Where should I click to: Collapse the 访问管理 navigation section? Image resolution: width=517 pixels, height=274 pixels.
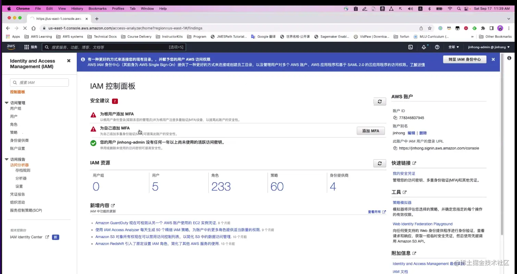(x=7, y=103)
